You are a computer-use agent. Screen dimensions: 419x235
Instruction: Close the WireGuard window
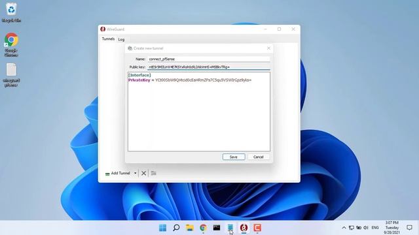pyautogui.click(x=293, y=29)
